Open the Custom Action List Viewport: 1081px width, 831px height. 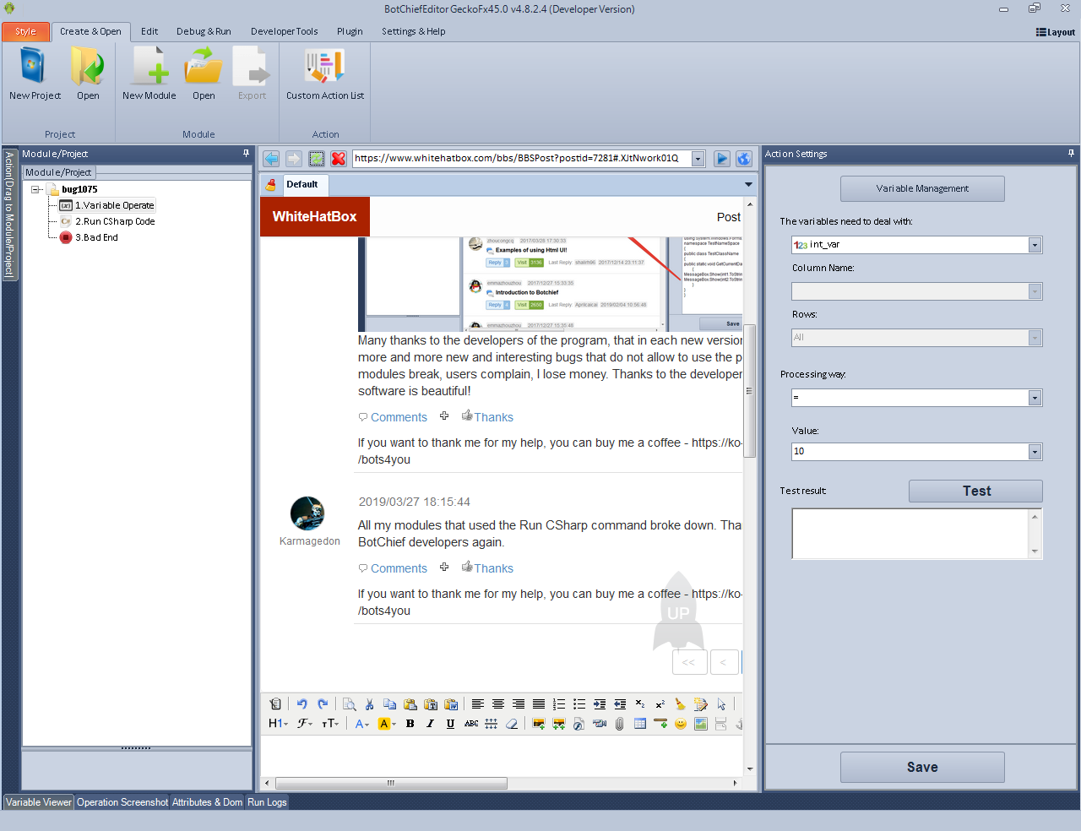pyautogui.click(x=324, y=68)
